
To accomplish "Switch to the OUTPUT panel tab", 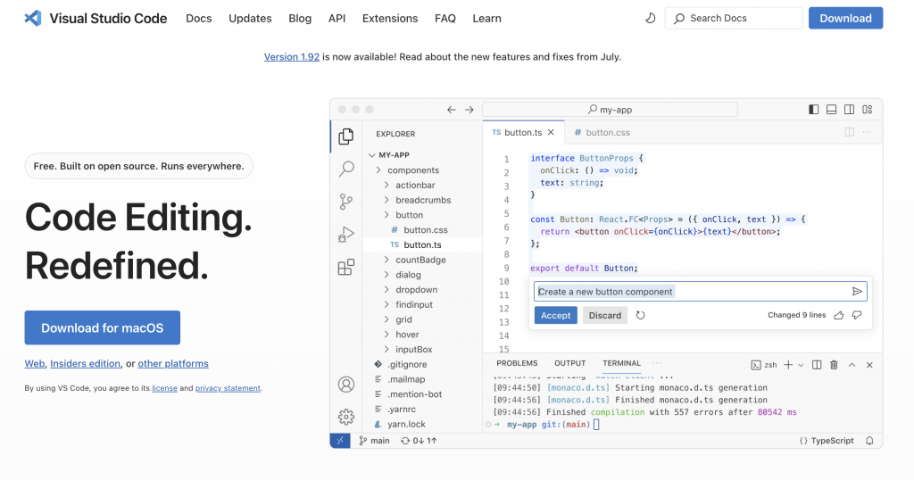I will point(569,363).
